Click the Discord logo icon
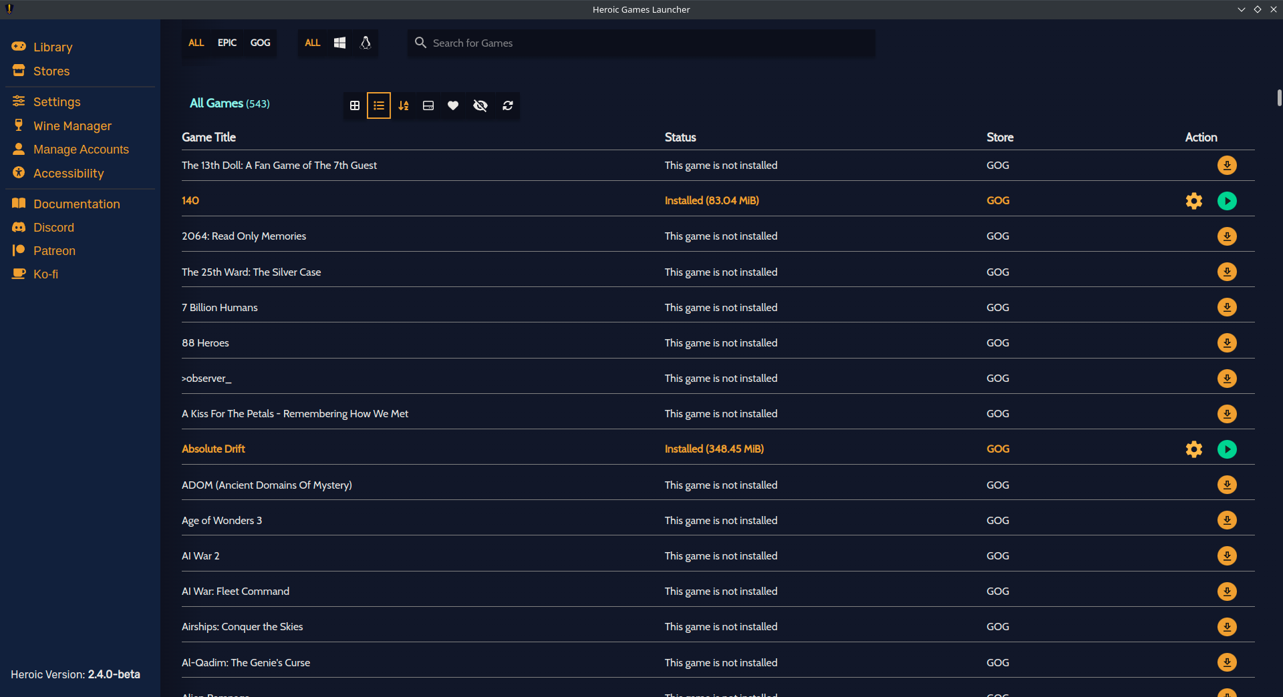Screen dimensions: 1283x697 pyautogui.click(x=19, y=227)
